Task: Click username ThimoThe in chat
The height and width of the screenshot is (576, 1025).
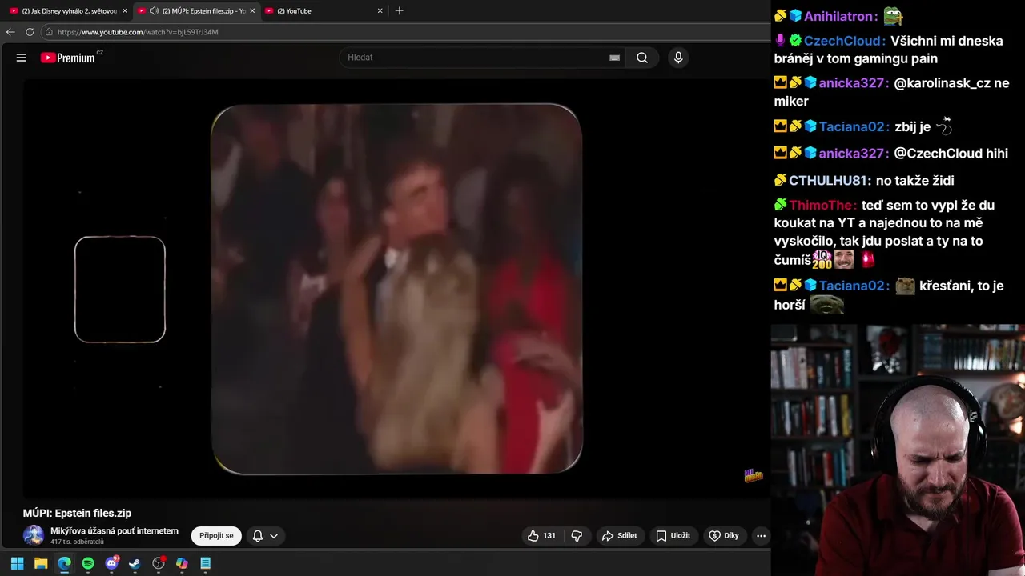Action: pos(822,206)
